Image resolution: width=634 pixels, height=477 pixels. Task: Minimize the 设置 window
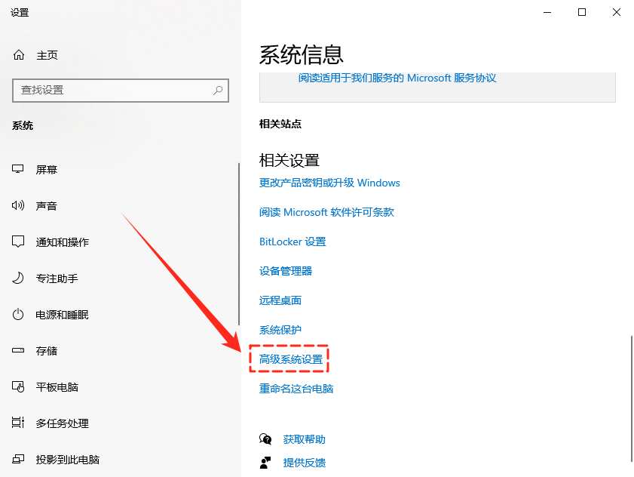coord(547,12)
